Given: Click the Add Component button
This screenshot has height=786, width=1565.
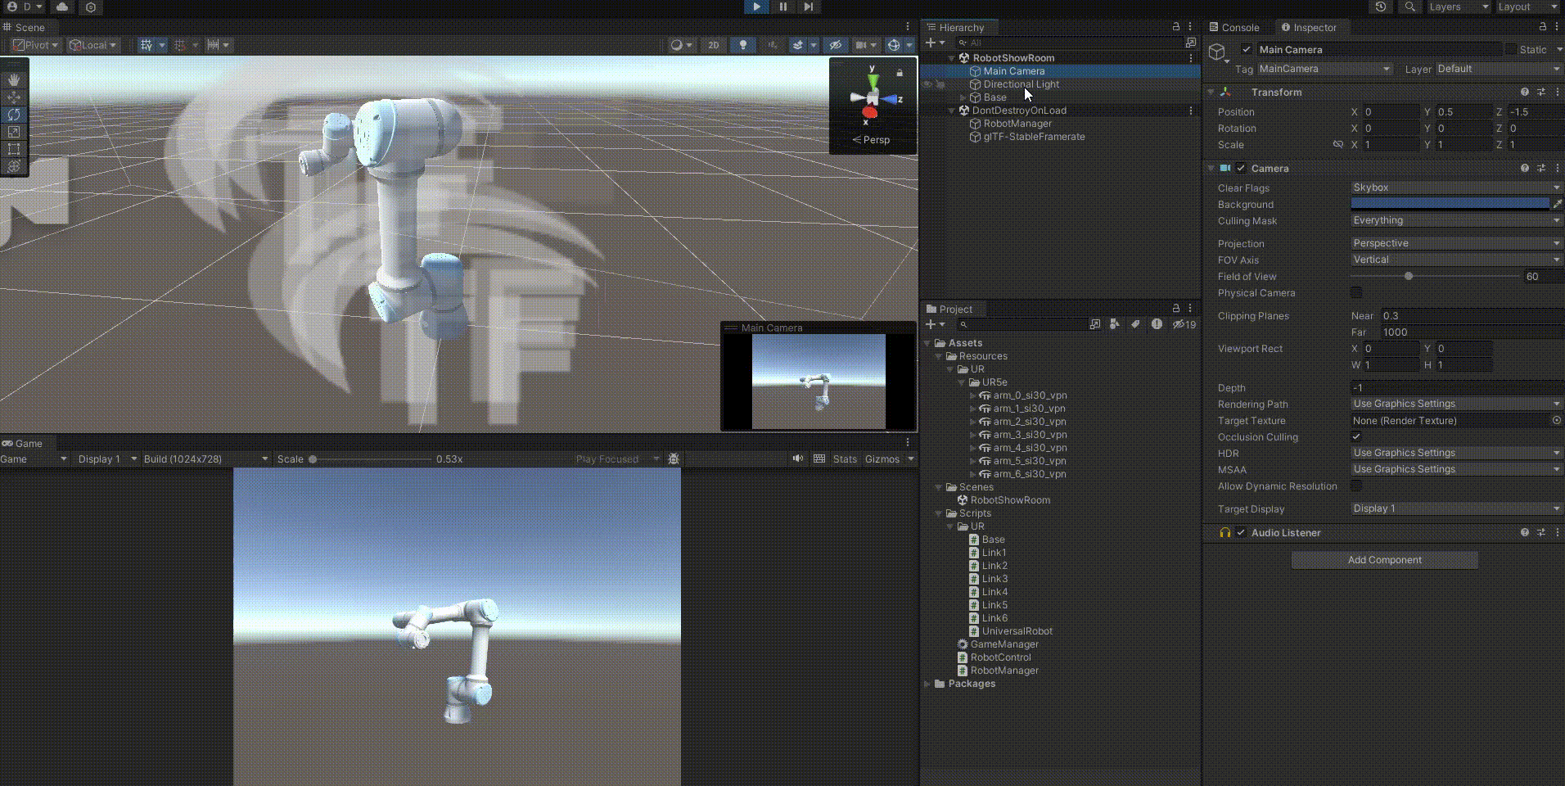Looking at the screenshot, I should tap(1383, 560).
